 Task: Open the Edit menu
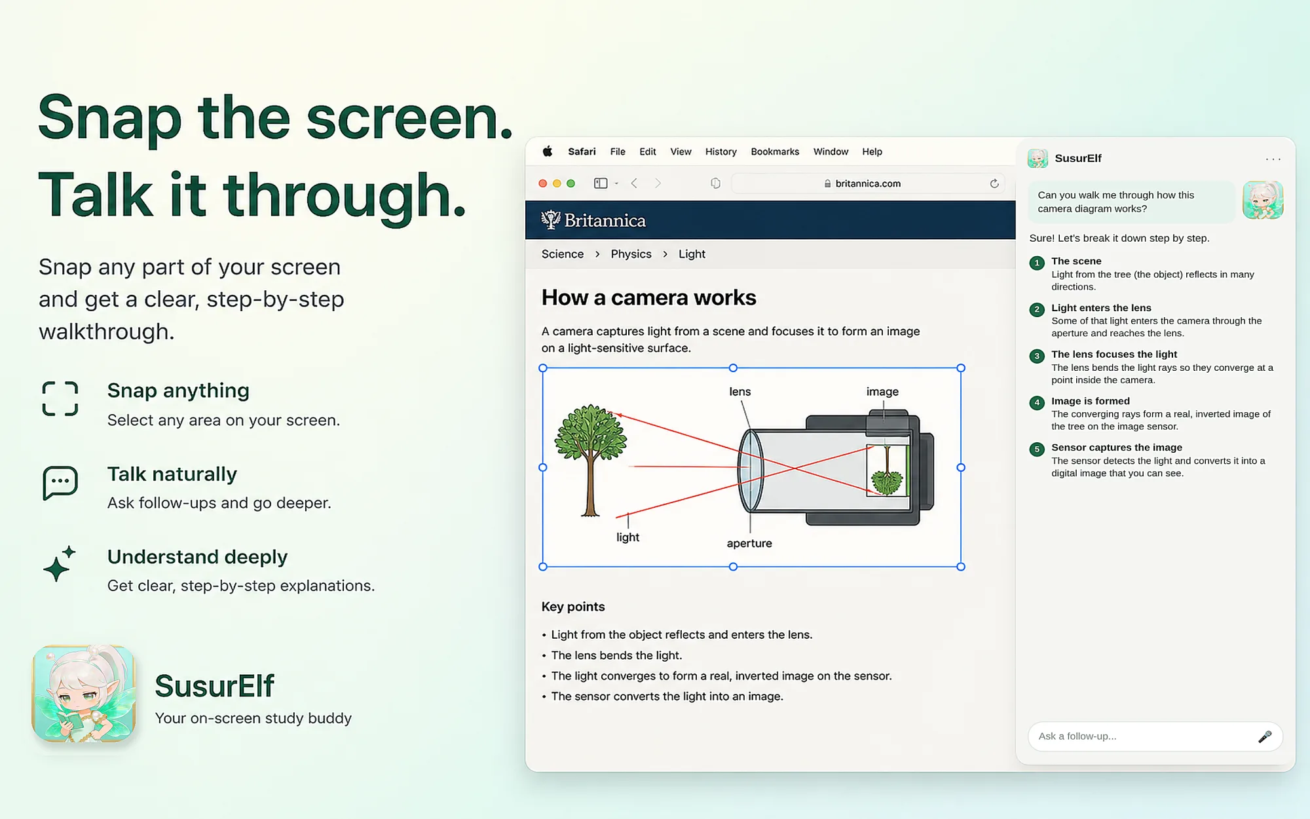(648, 151)
